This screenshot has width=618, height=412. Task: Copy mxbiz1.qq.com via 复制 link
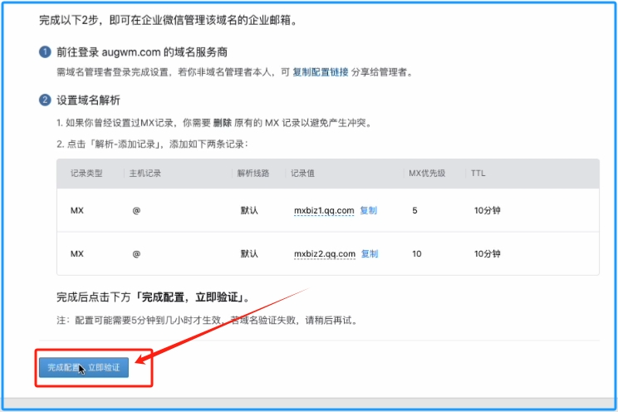pos(369,210)
